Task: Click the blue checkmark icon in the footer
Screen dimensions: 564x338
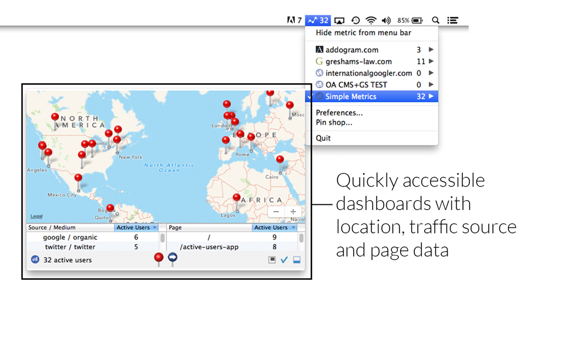Action: (284, 260)
